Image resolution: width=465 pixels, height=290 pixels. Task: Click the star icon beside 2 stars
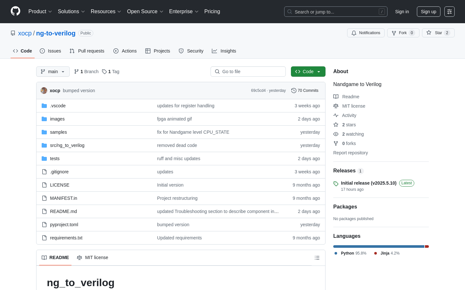(336, 125)
